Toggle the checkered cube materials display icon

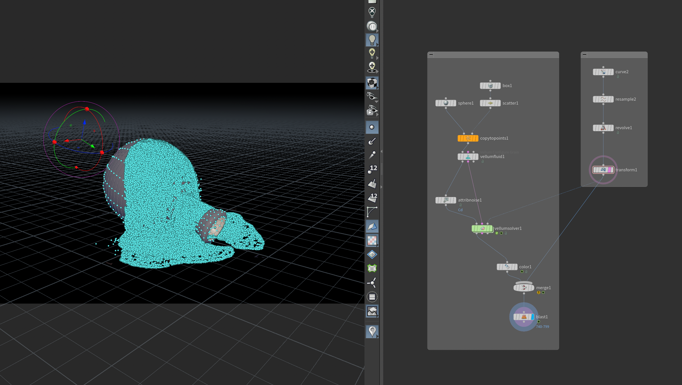point(372,83)
